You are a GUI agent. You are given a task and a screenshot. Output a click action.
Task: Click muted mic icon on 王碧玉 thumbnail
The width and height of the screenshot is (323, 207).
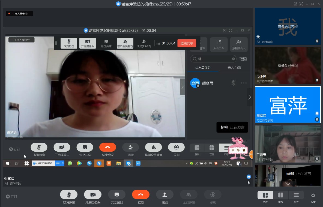(317, 159)
